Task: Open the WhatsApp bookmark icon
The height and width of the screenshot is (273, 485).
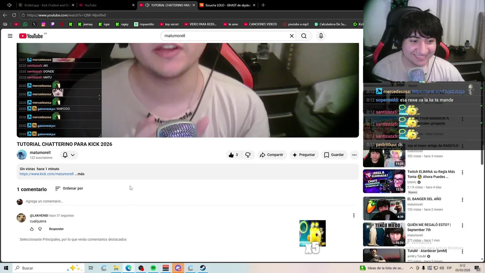Action: click(x=25, y=24)
